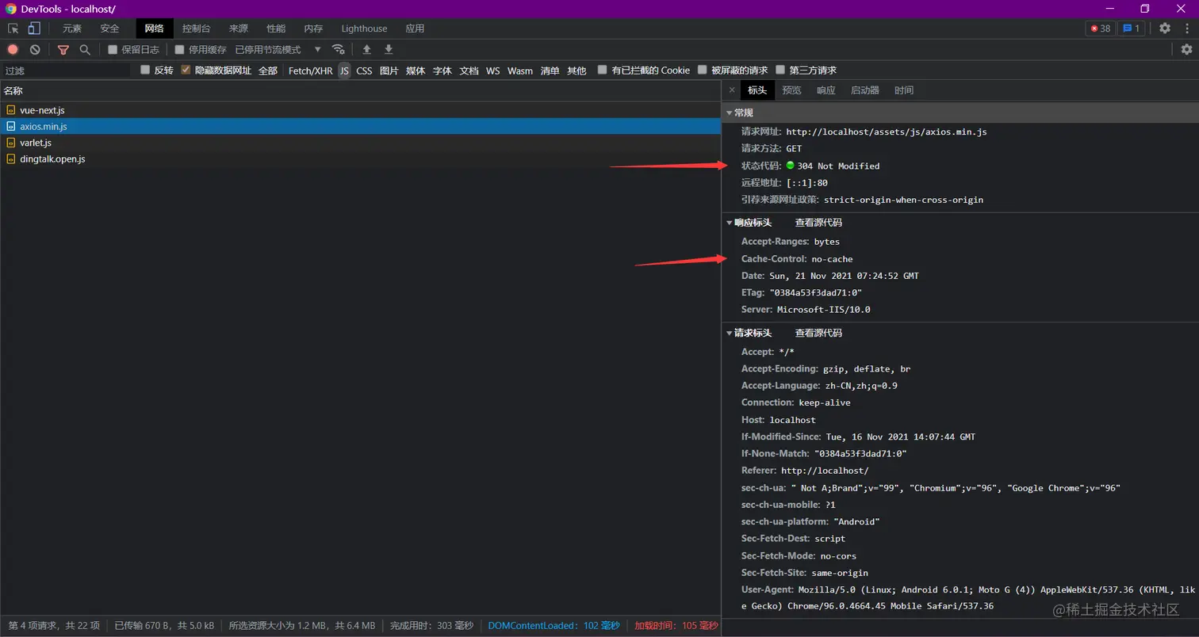
Task: Switch to the 安全 panel tab
Action: point(109,29)
